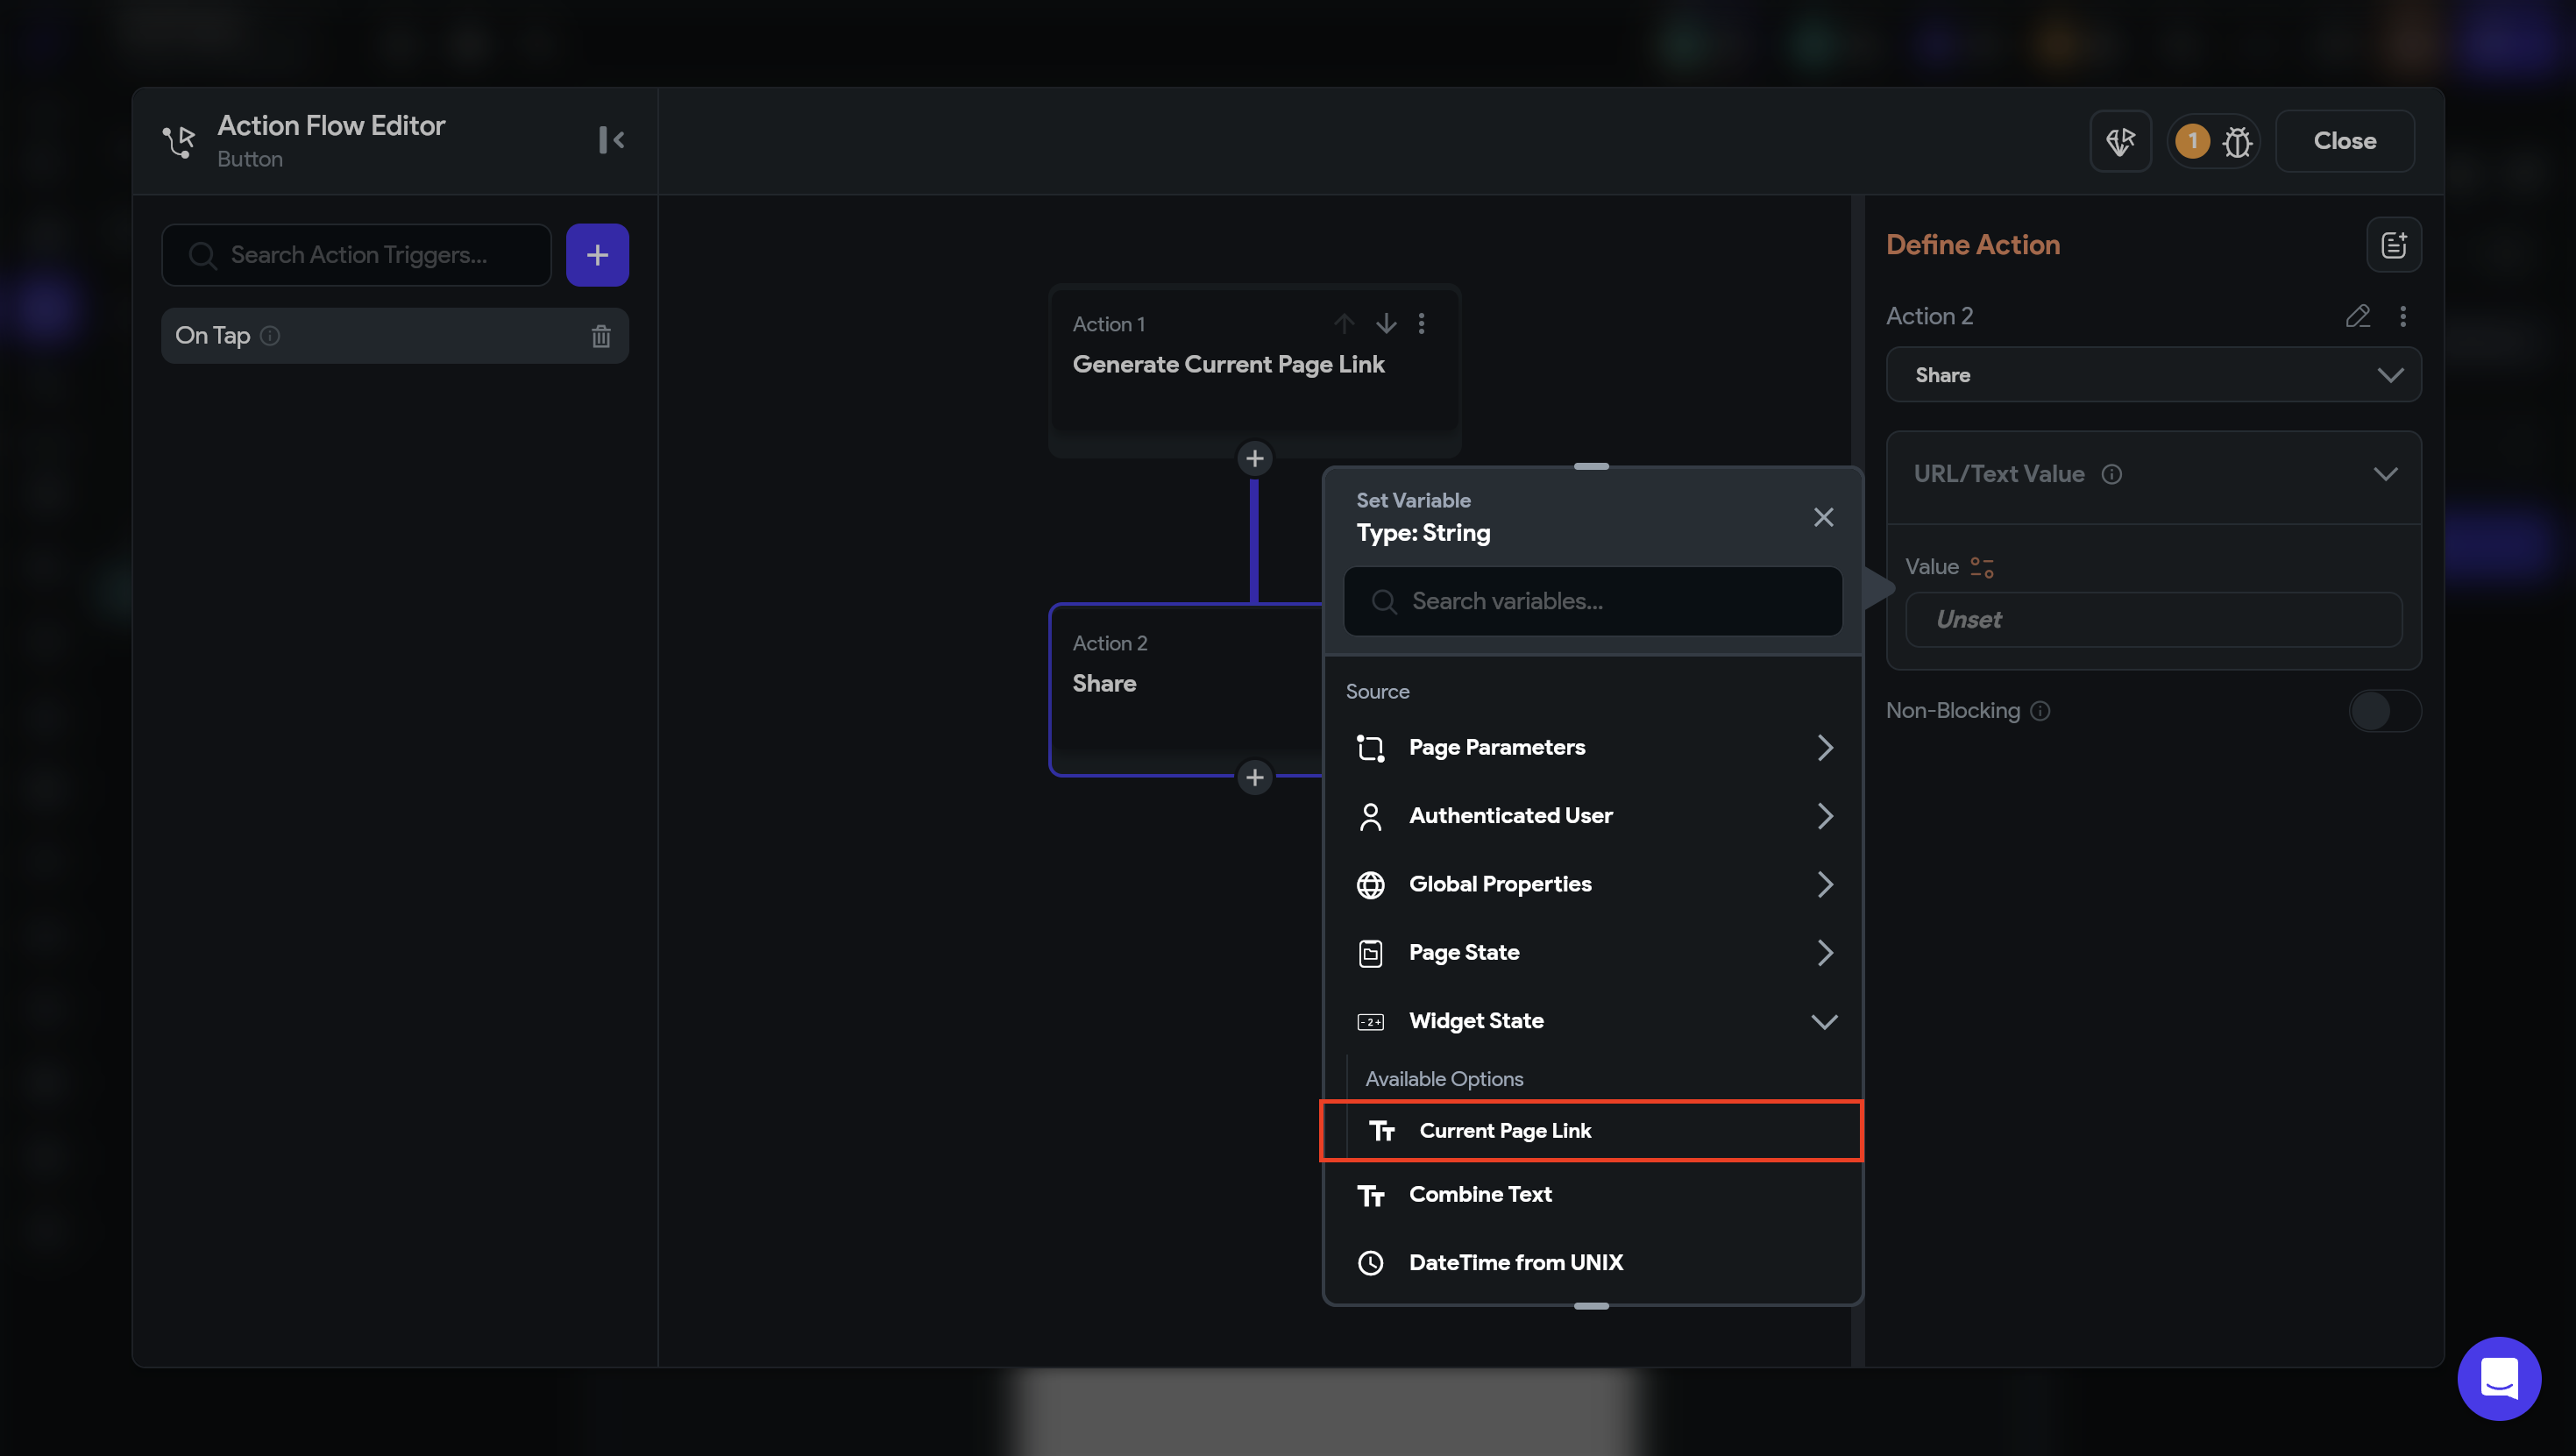This screenshot has height=1456, width=2576.
Task: Delete the On Tap trigger
Action: [600, 336]
